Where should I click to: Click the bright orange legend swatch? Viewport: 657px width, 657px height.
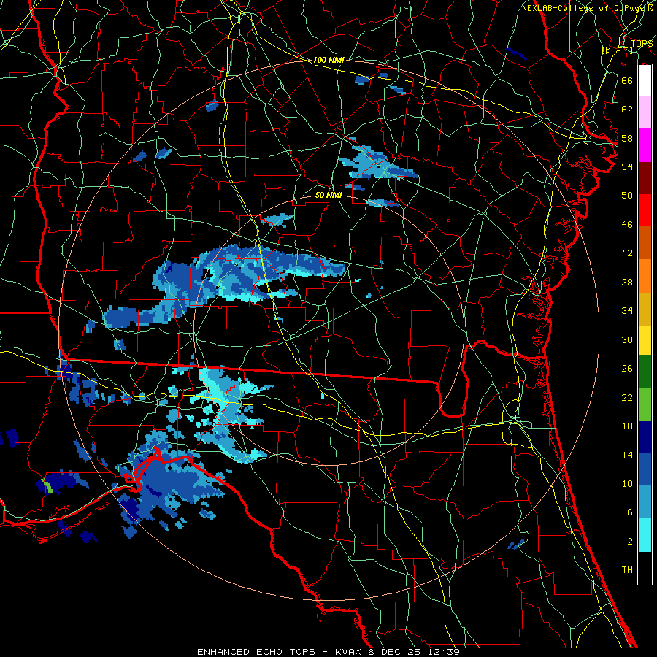(x=645, y=275)
